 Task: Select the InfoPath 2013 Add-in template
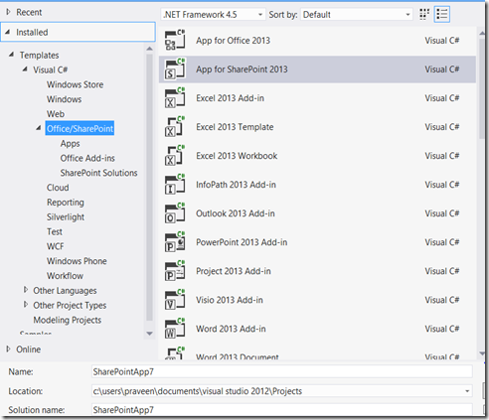coord(317,184)
